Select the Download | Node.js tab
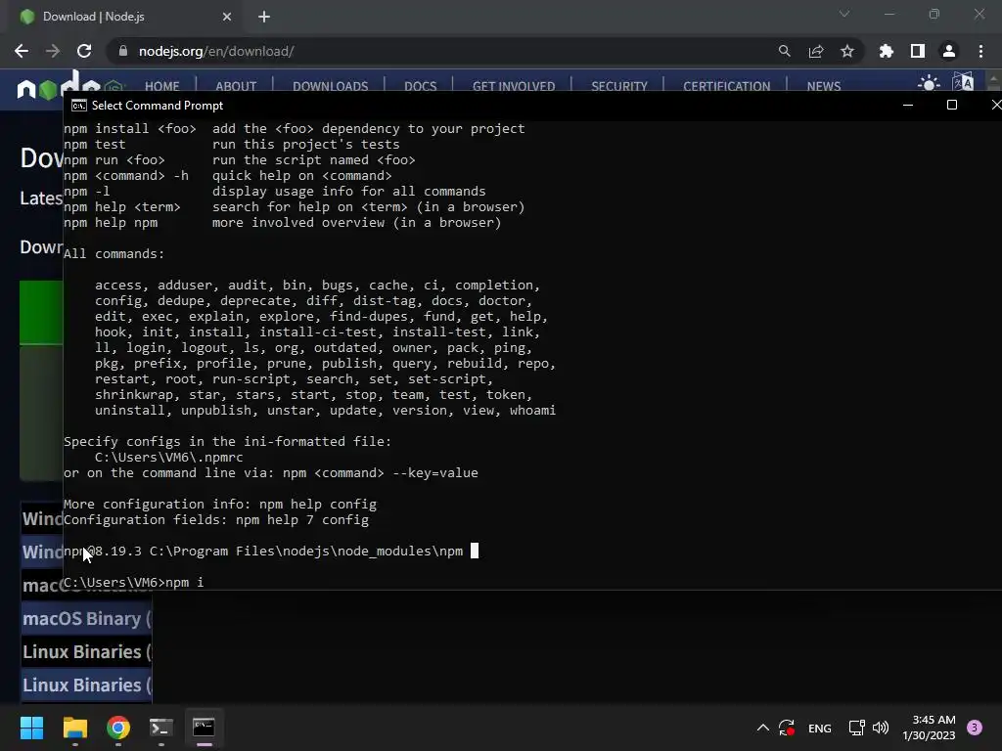 point(125,17)
